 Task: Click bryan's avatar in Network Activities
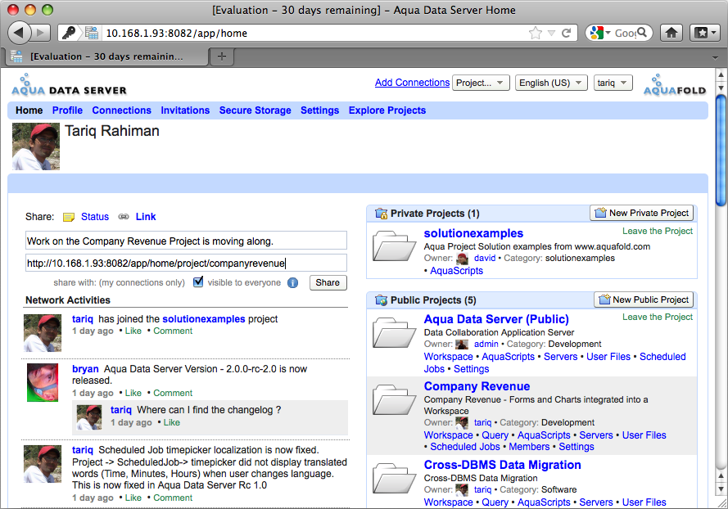(x=43, y=382)
